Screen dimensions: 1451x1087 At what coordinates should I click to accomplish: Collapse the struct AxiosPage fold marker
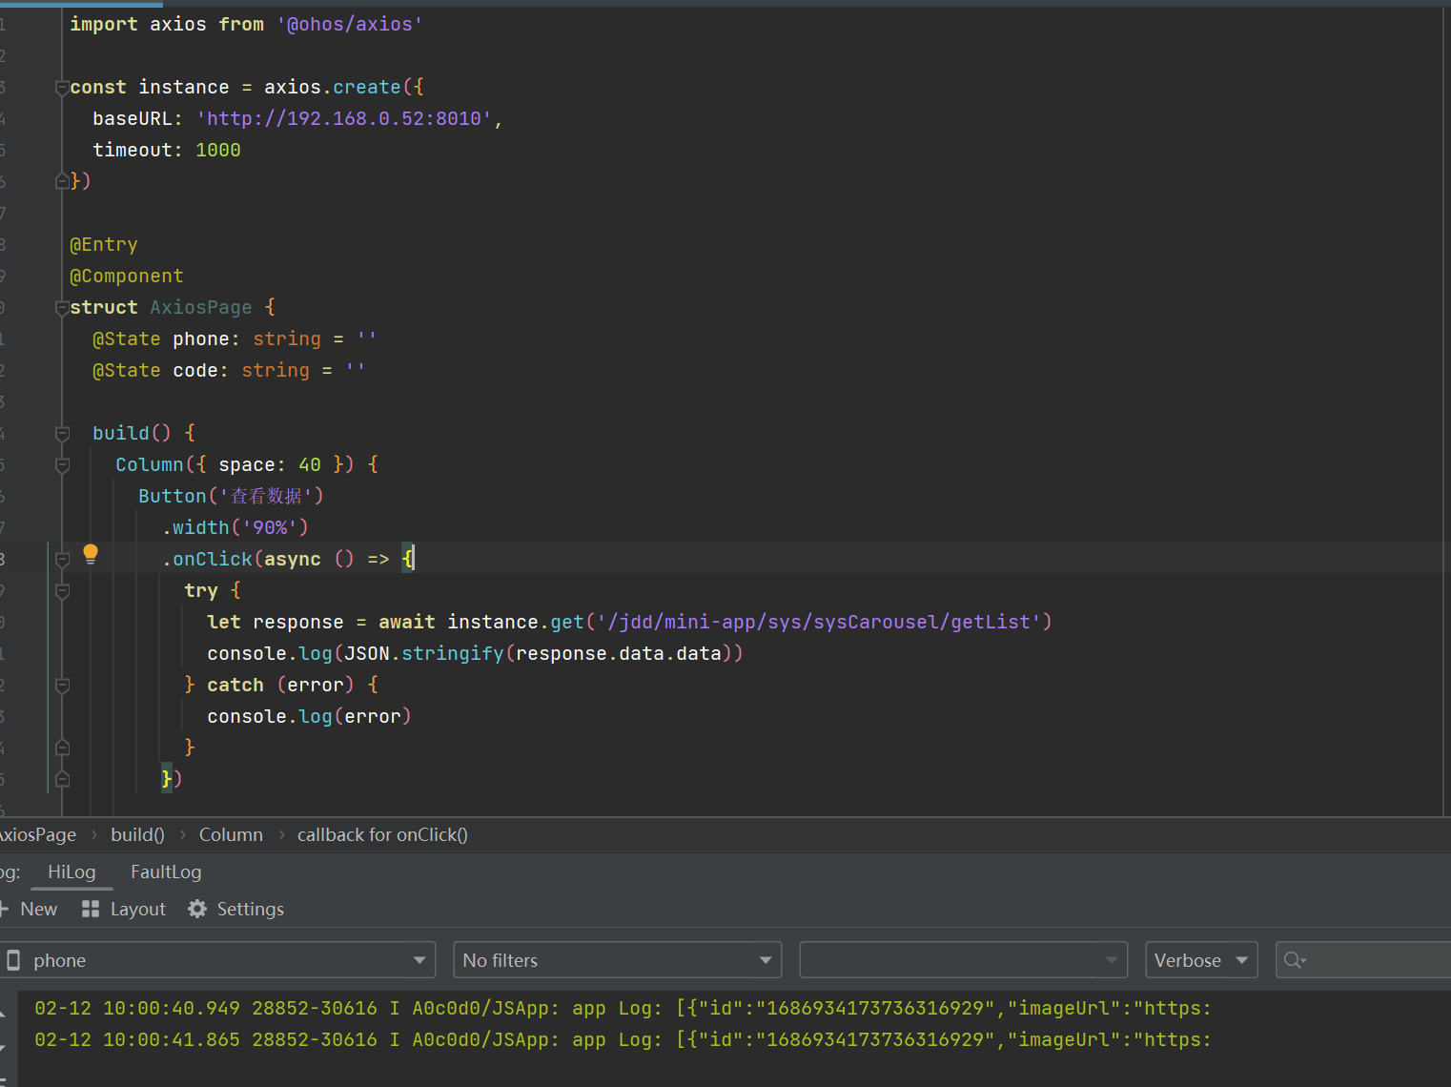tap(62, 307)
